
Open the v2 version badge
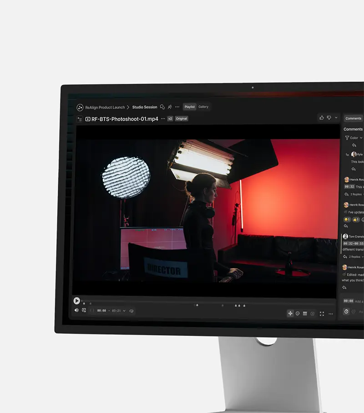click(170, 119)
